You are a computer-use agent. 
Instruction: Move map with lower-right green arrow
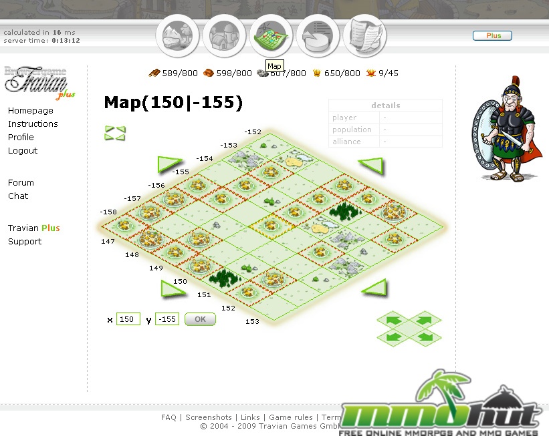tap(374, 288)
